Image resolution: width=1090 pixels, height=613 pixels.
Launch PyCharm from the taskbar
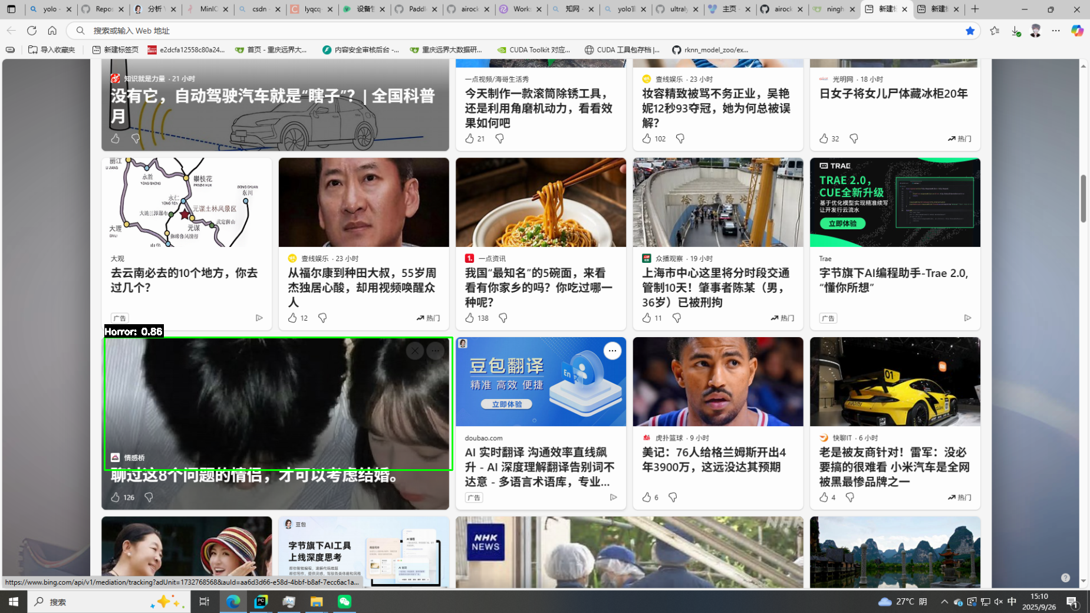(x=261, y=601)
